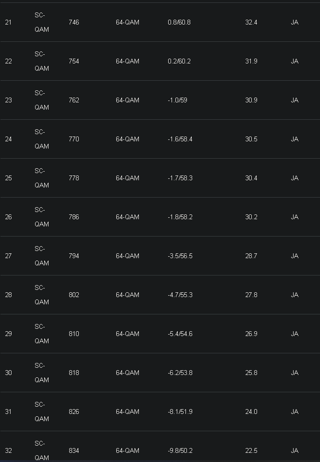Image resolution: width=320 pixels, height=462 pixels.
Task: Click the 0.8/60.8 power level value
Action: click(x=179, y=23)
